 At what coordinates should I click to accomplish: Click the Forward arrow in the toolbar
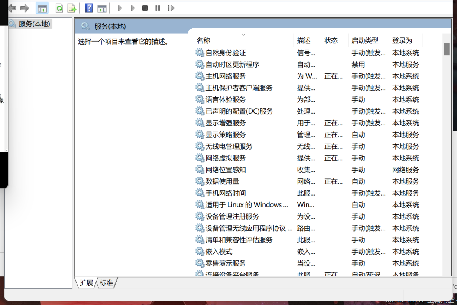(x=24, y=8)
